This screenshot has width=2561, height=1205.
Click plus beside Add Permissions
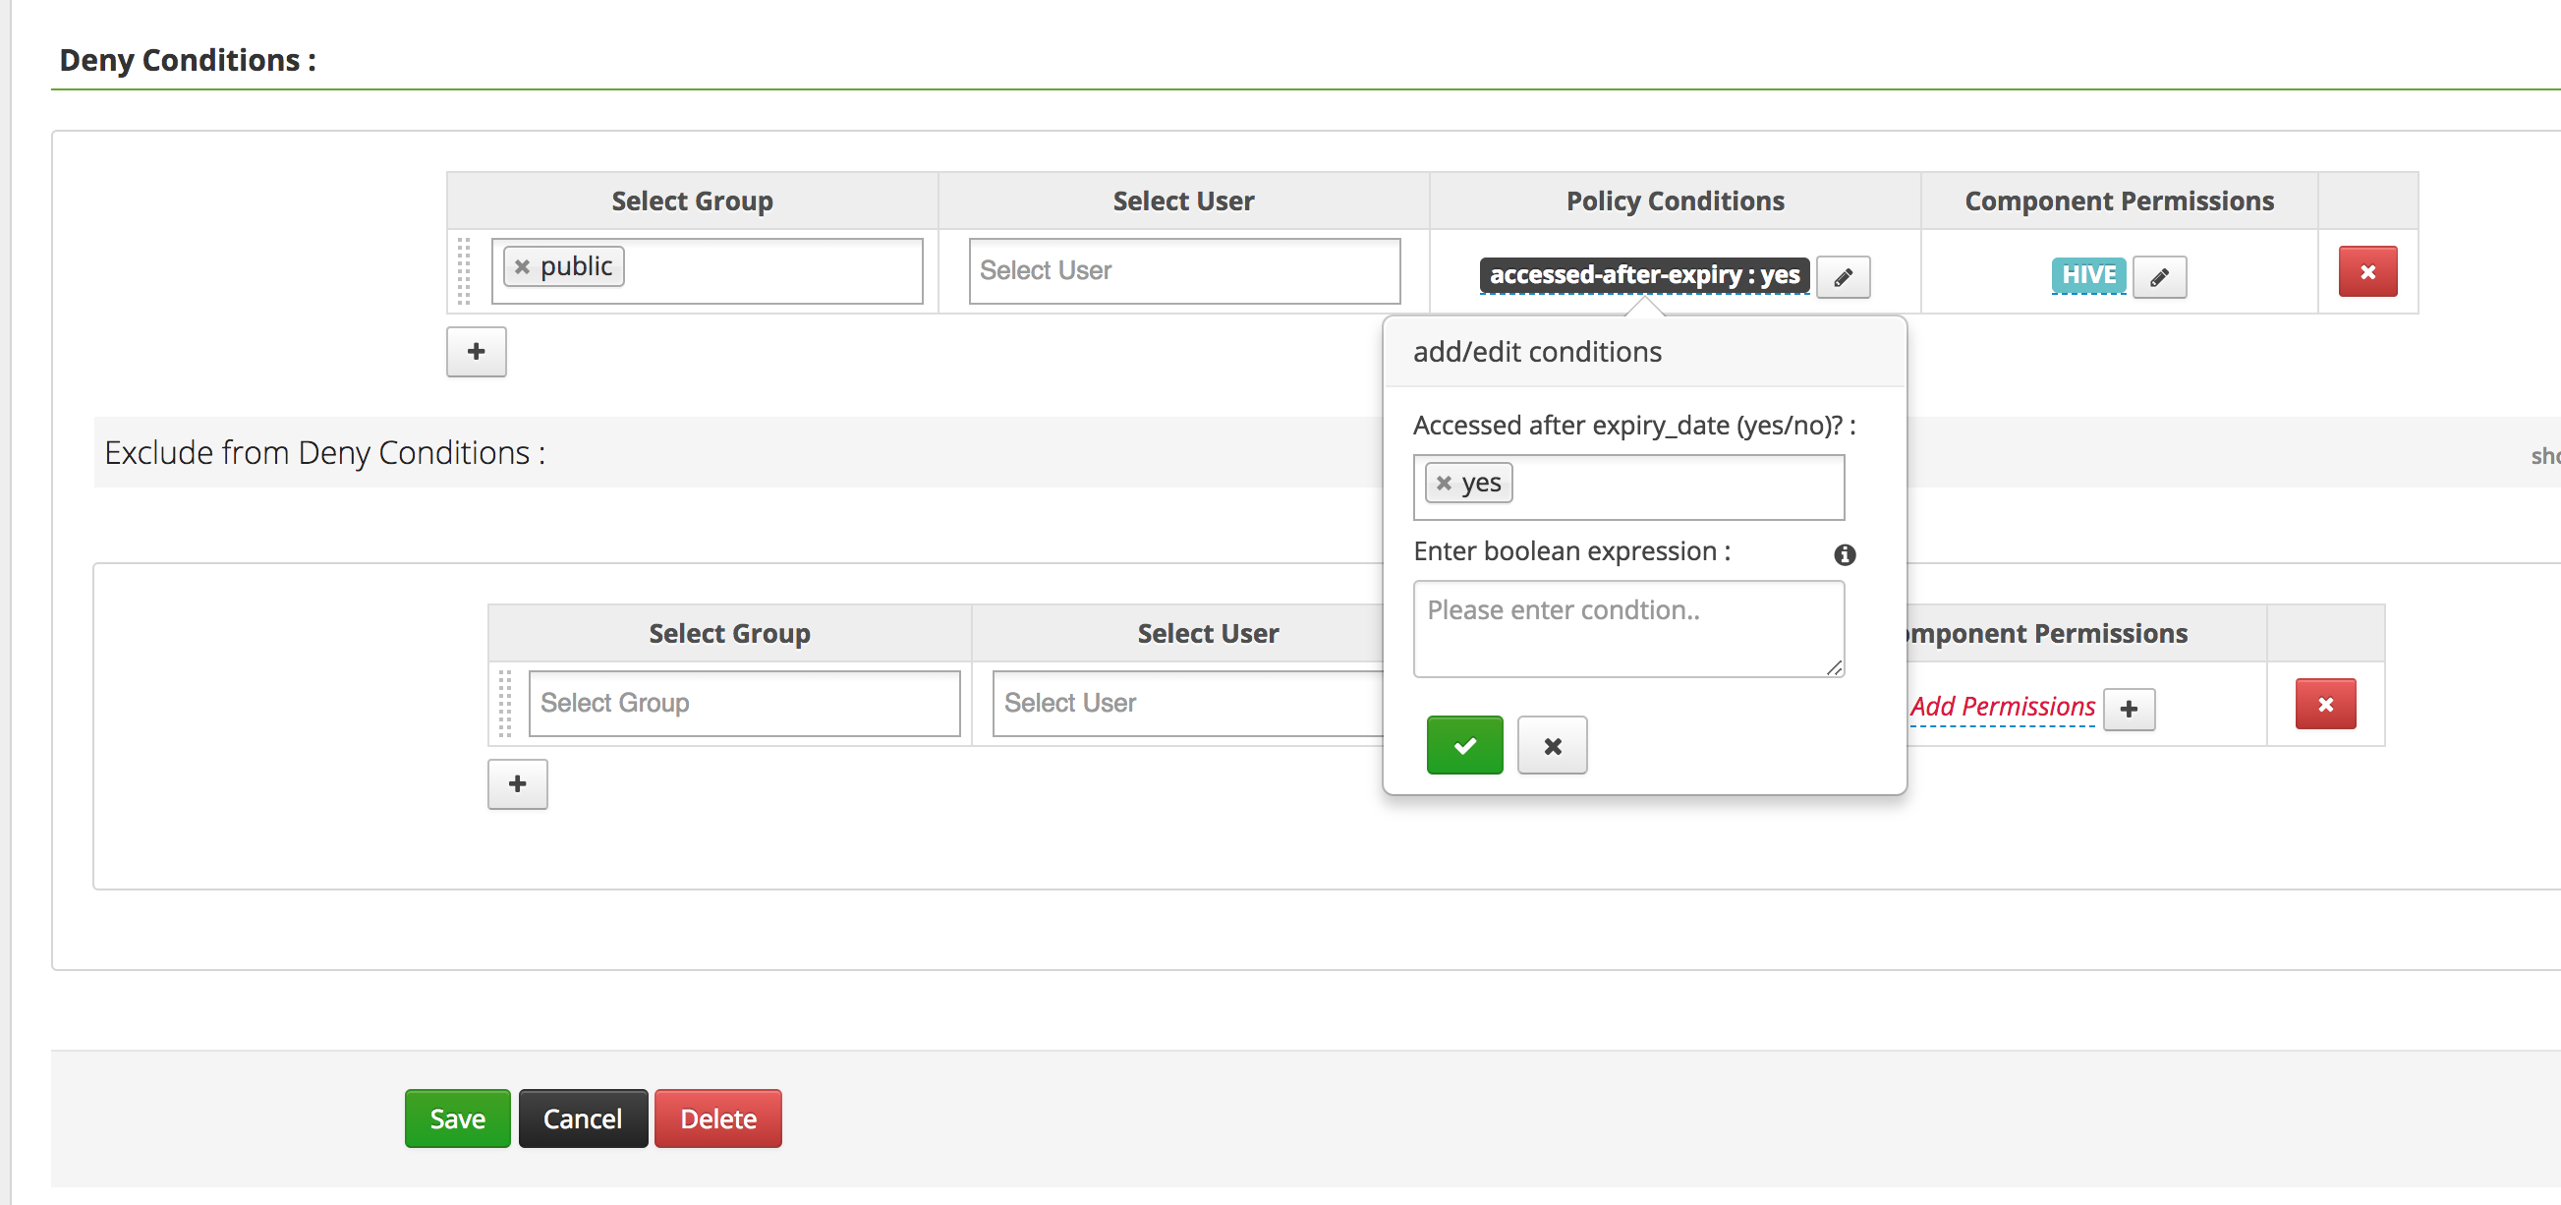(2129, 709)
